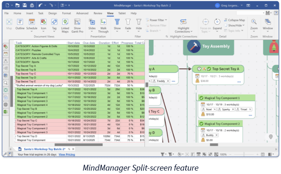Open the File menu
This screenshot has height=174, width=281.
coord(6,13)
